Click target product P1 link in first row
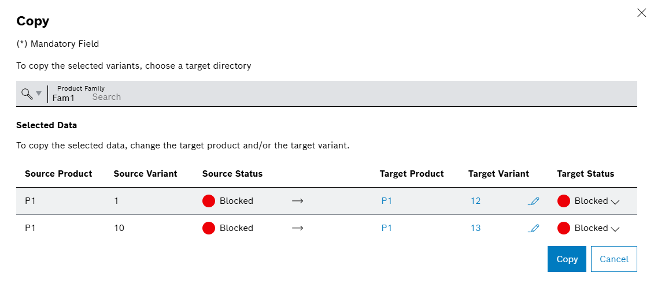The width and height of the screenshot is (654, 287). [386, 201]
